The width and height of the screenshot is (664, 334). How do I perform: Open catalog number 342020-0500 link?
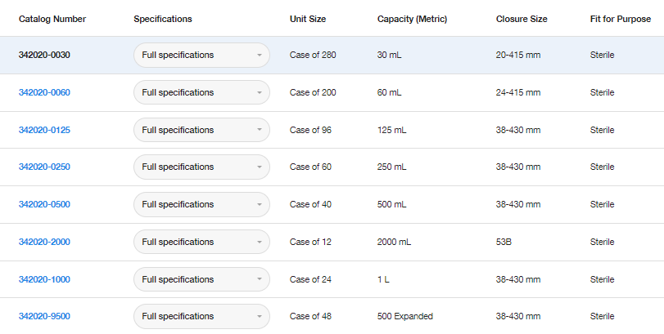44,204
